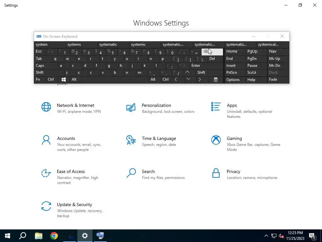This screenshot has width=322, height=242.
Task: Open the notification center icon
Action: 312,236
